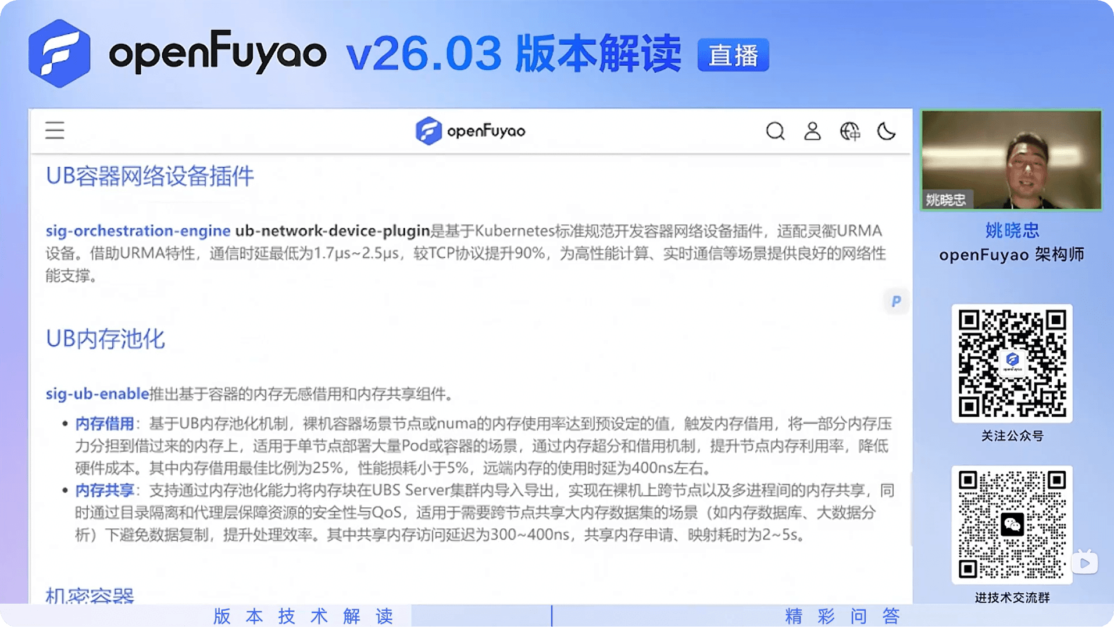Click the ub-network-device-plugin text
Image resolution: width=1114 pixels, height=627 pixels.
tap(332, 231)
